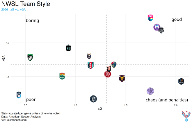Click the Boston Legacy swan crest
Viewport: 192px width, 123px height.
click(x=30, y=57)
